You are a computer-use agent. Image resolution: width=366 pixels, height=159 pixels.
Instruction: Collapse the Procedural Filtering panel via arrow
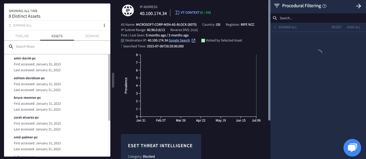click(359, 6)
